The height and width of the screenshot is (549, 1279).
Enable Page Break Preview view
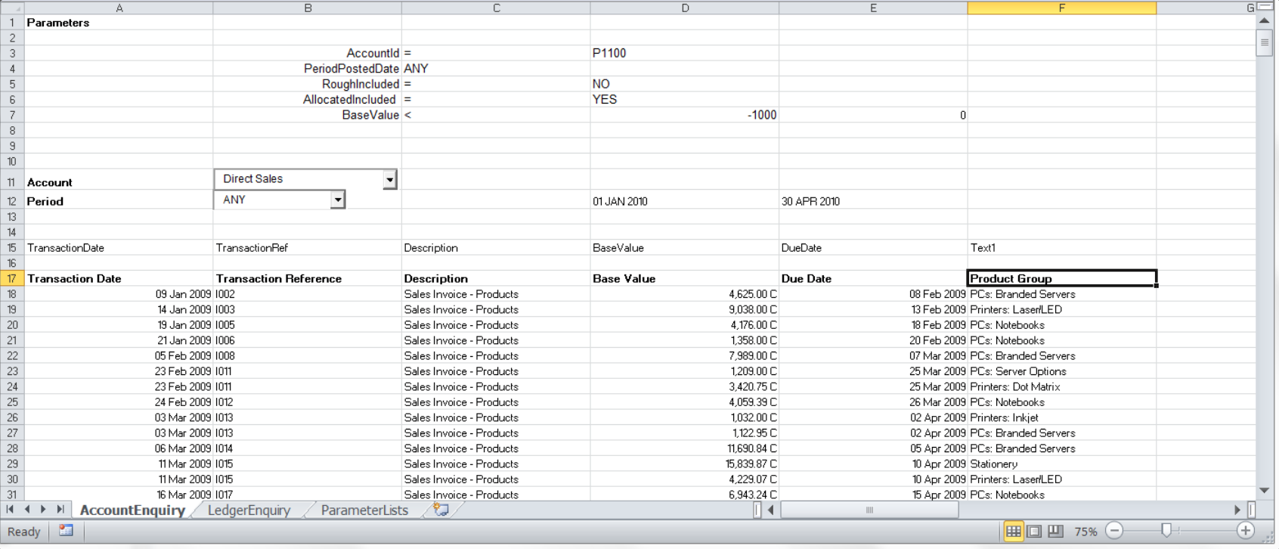pos(1055,531)
